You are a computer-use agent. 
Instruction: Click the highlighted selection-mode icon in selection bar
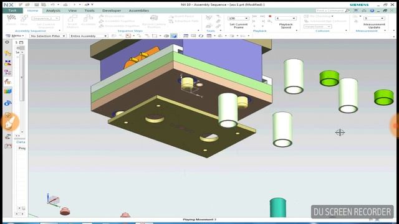pyautogui.click(x=128, y=36)
